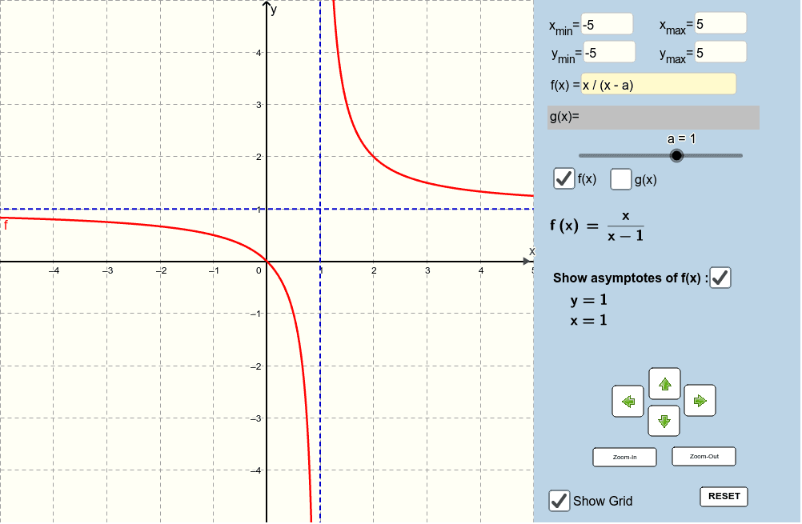Click the y-axis tick label −3
802x524 pixels.
tap(256, 418)
